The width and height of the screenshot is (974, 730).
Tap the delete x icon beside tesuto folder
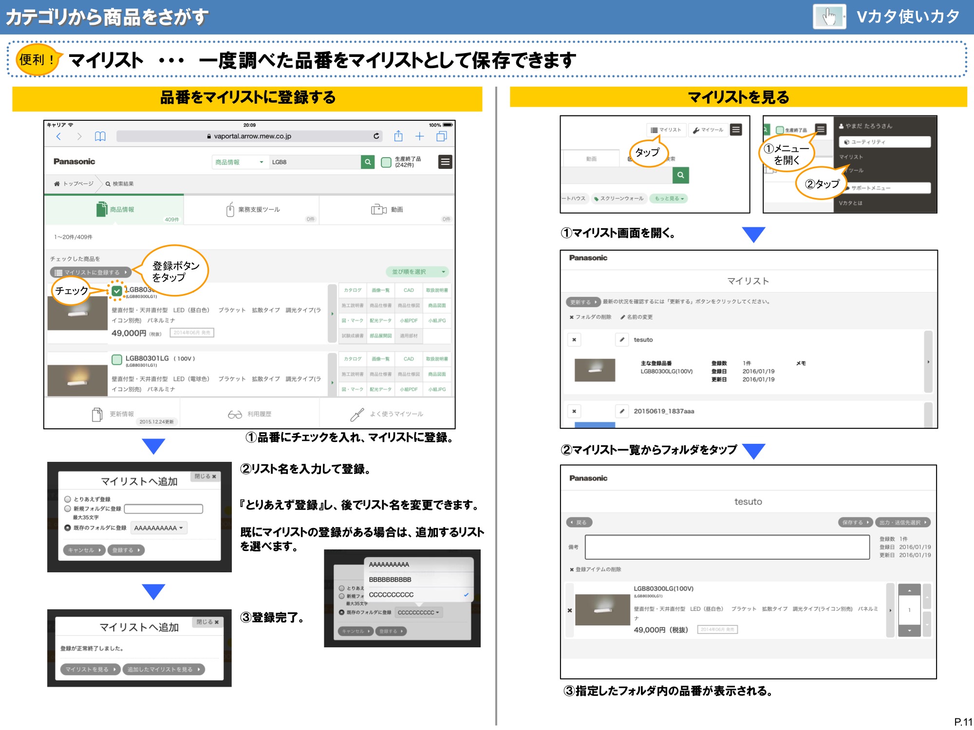(x=575, y=340)
